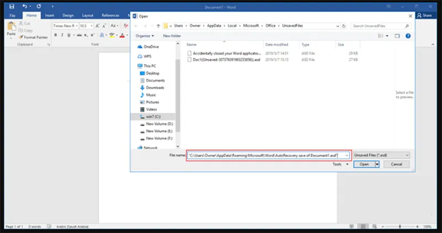Open the Desktop folder in sidebar

(x=150, y=73)
